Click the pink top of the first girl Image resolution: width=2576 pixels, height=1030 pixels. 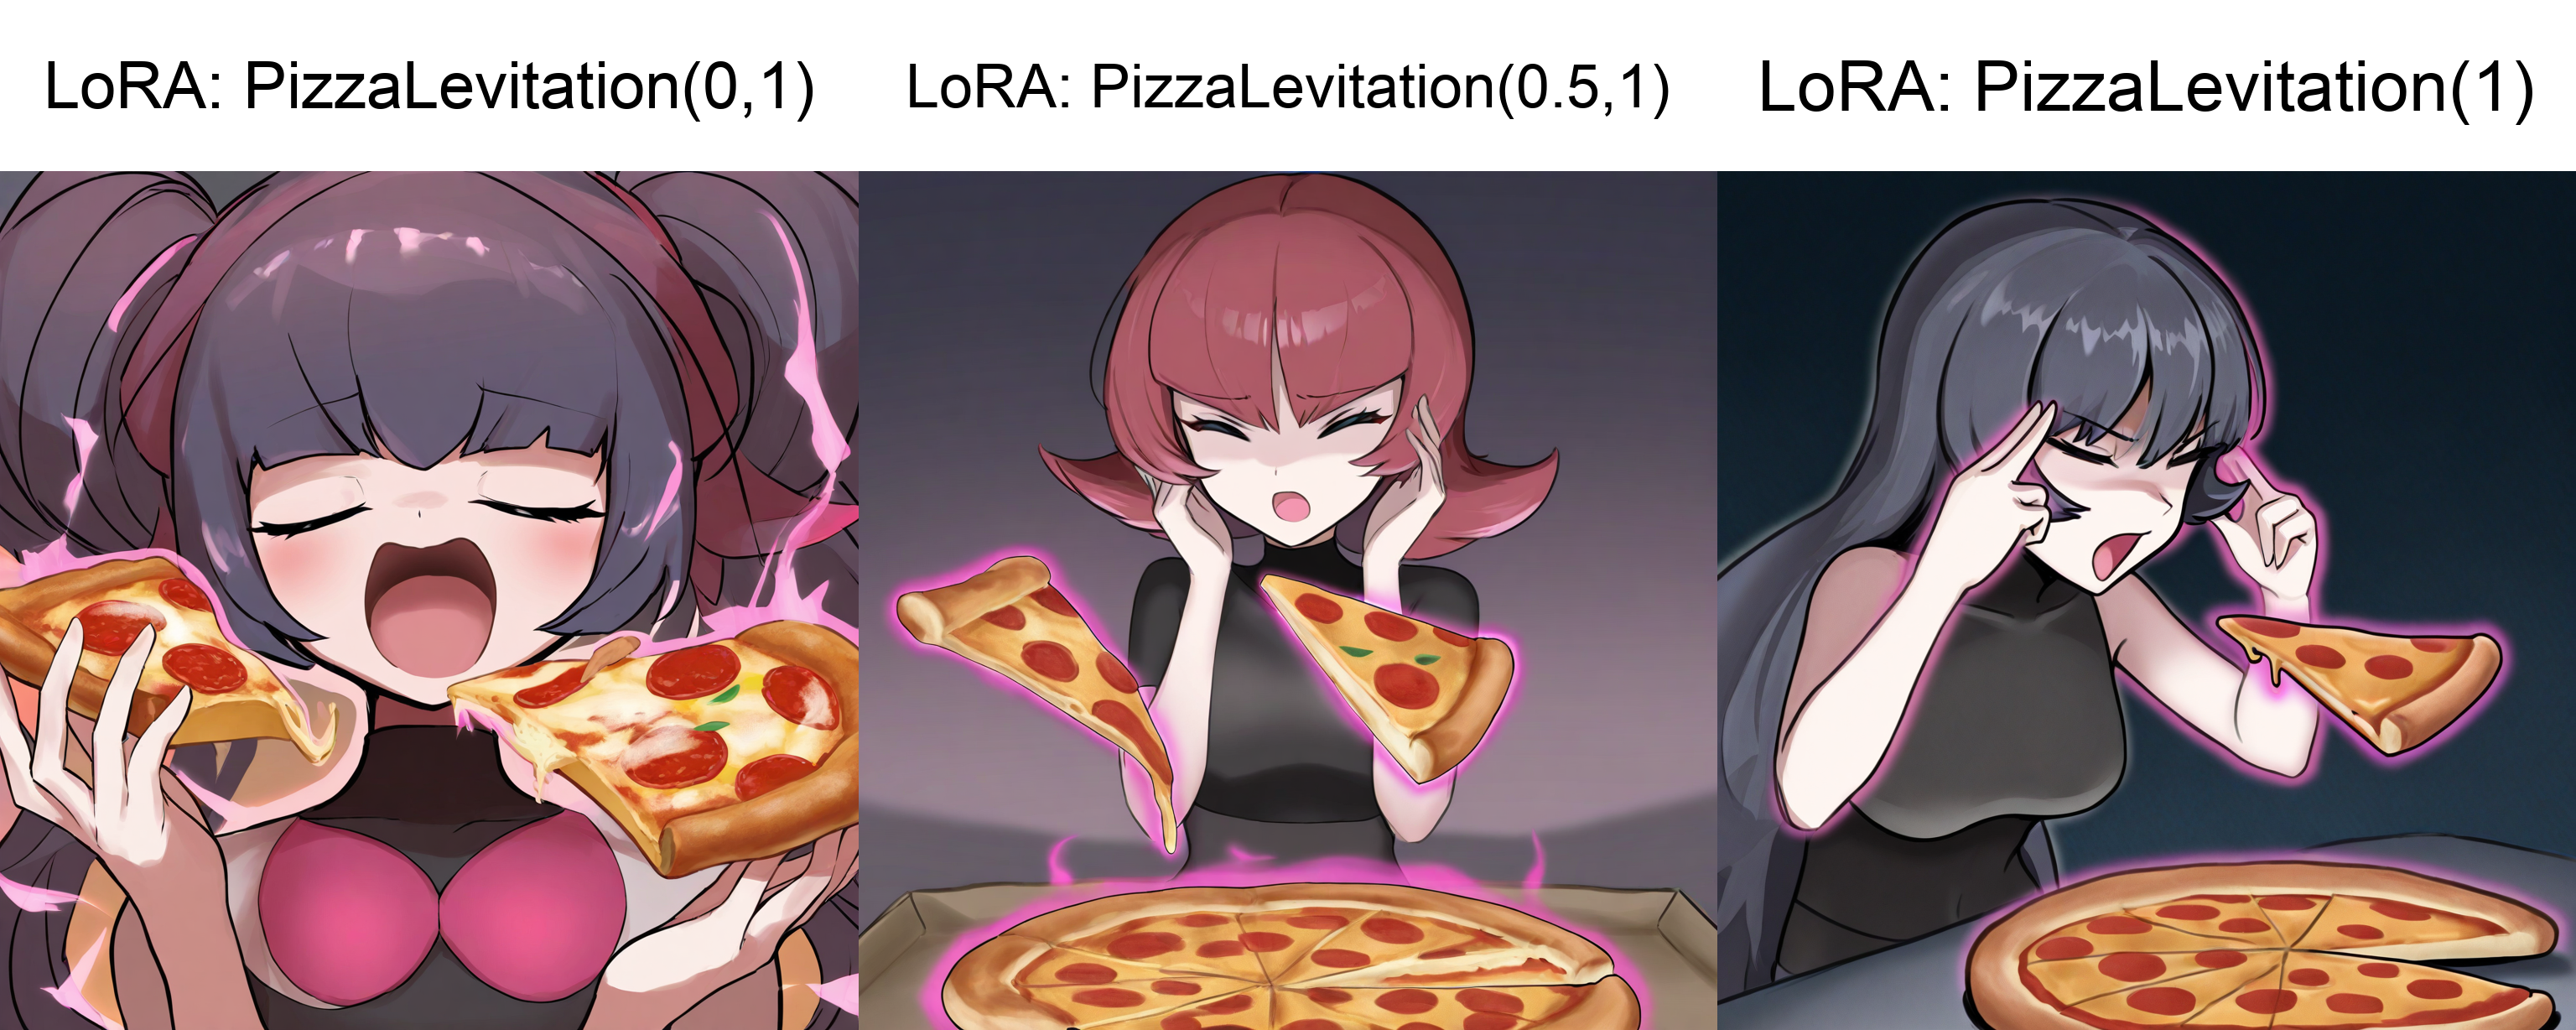[440, 905]
